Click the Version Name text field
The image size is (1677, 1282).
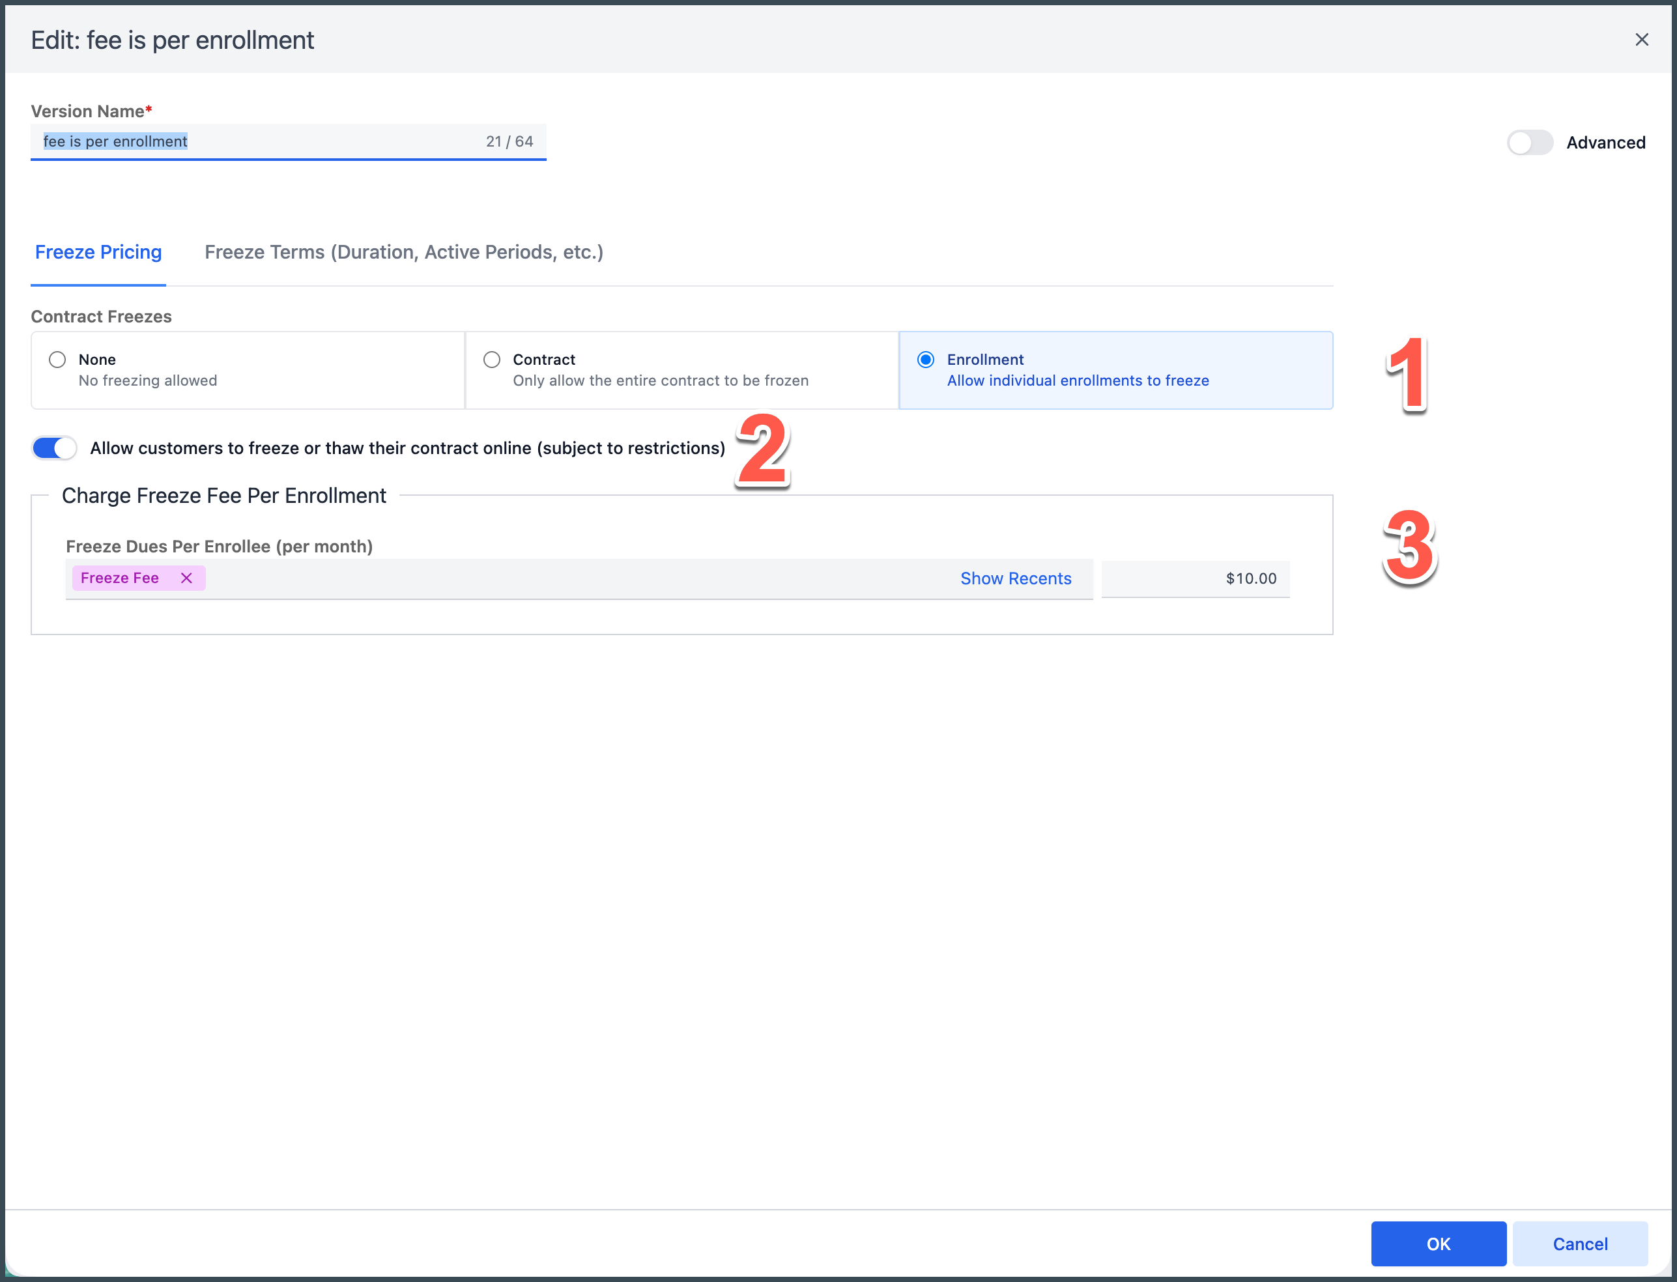(x=259, y=141)
